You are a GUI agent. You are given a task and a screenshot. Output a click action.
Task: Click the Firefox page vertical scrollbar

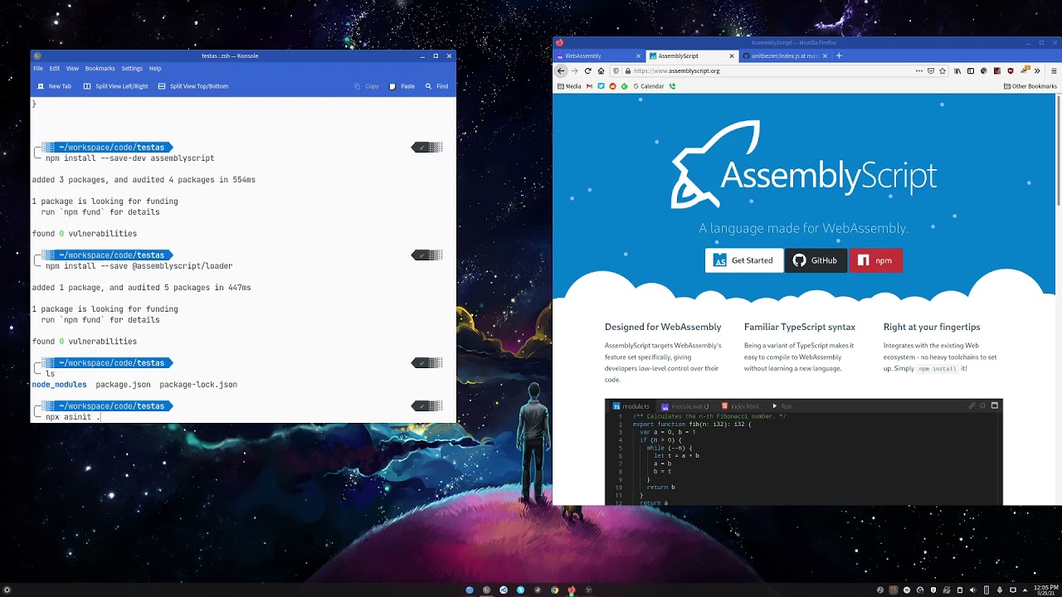(1058, 151)
